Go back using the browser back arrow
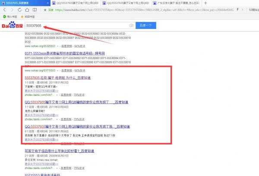The image size is (259, 176). pyautogui.click(x=5, y=10)
